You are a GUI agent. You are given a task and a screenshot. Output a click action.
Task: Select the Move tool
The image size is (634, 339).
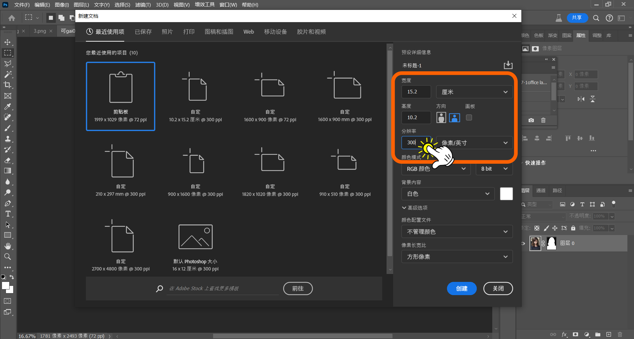pyautogui.click(x=8, y=42)
